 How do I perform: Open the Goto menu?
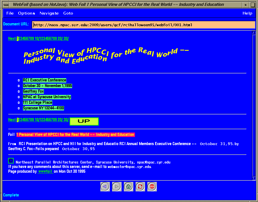click(68, 13)
